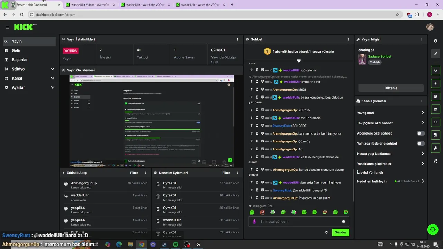The height and width of the screenshot is (249, 443).
Task: Click trash icon on 'YBR 125' message
Action: [252, 110]
